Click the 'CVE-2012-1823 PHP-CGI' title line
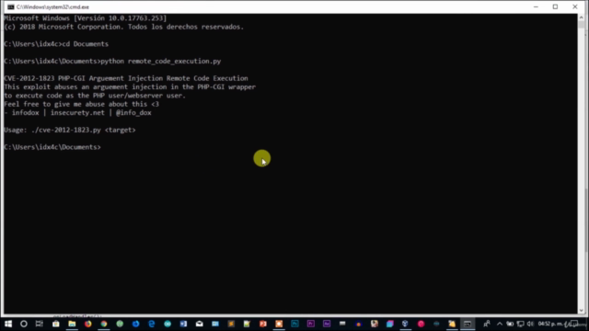 tap(126, 78)
